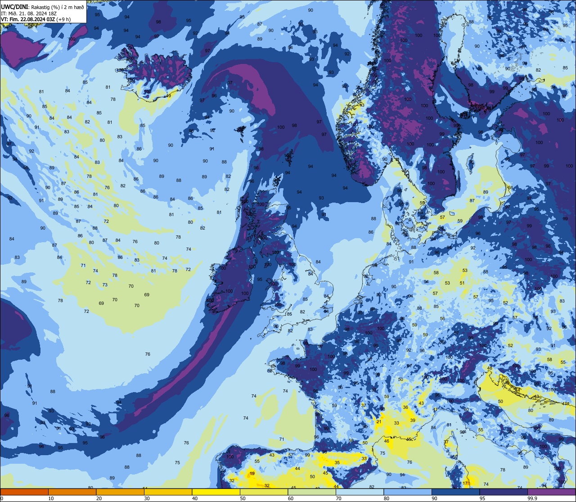Choose the legend swatch between 90 and 95
Screen dimensions: 576x502
pos(455,492)
